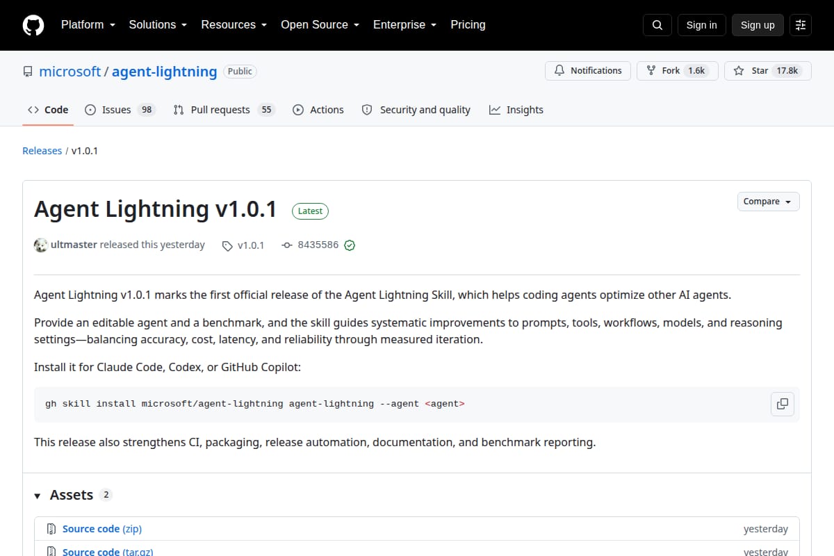Viewport: 834px width, 556px height.
Task: Open ultmaster's profile link
Action: click(x=74, y=245)
